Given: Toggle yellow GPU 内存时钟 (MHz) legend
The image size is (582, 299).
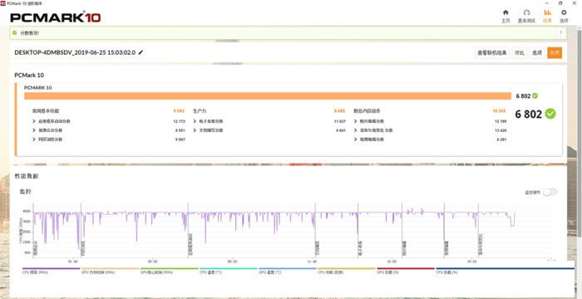Looking at the screenshot, I should pyautogui.click(x=111, y=271).
